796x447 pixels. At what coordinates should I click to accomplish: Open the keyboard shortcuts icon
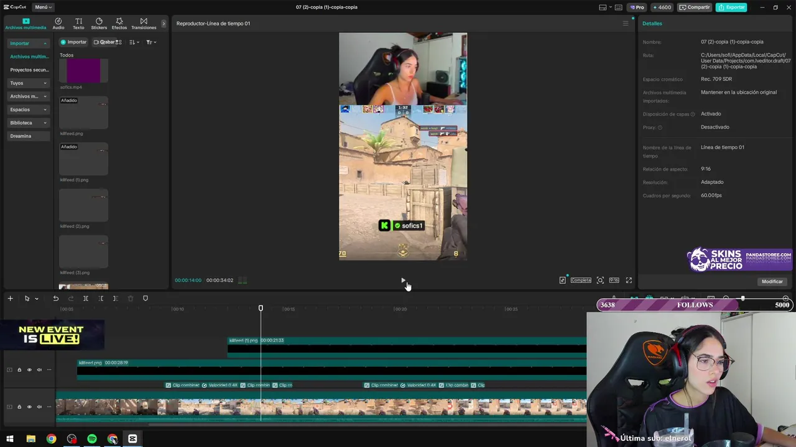click(x=618, y=7)
